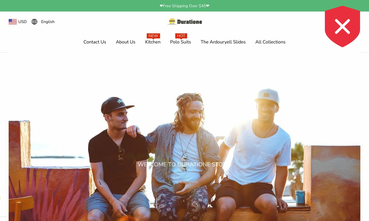Open the Kitchen category
The image size is (369, 221).
point(153,42)
